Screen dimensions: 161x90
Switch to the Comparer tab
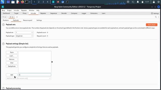[74, 13]
